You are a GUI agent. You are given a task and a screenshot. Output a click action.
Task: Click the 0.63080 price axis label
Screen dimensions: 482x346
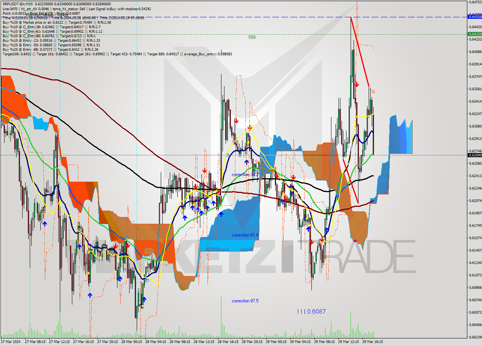pos(475,126)
